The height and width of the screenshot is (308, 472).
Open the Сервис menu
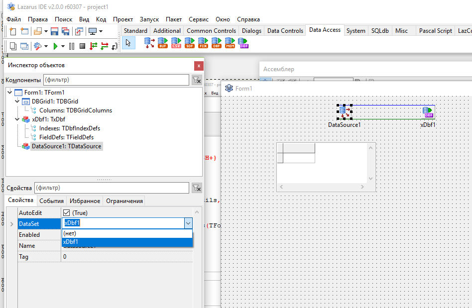tap(199, 19)
